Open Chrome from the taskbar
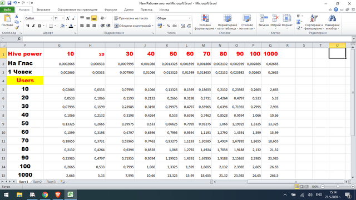This screenshot has height=200, width=356. pos(45,194)
